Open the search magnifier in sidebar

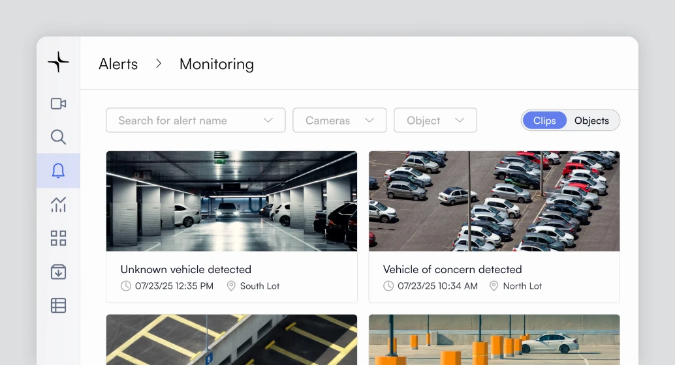[x=58, y=137]
